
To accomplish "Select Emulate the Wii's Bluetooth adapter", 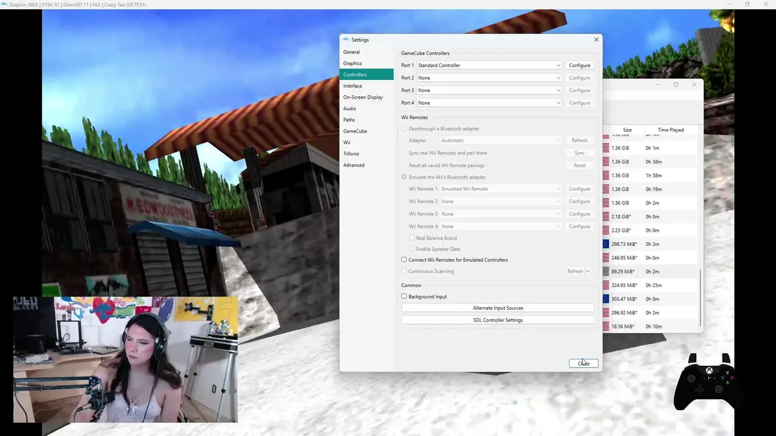I will [x=444, y=177].
